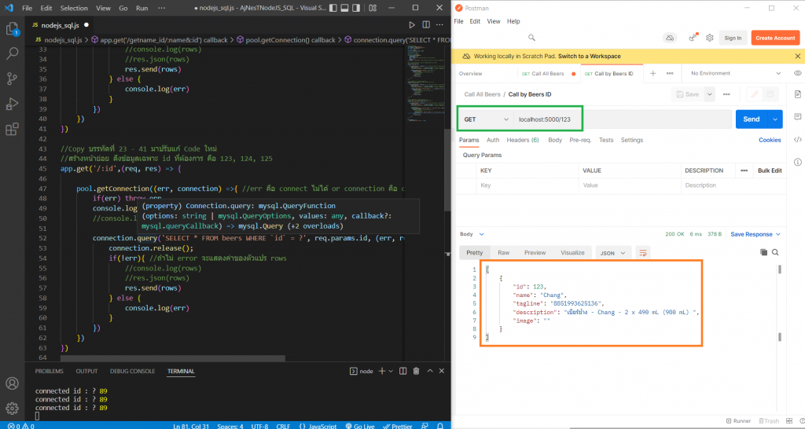This screenshot has width=805, height=429.
Task: Click the Prettier status bar item
Action: 397,426
